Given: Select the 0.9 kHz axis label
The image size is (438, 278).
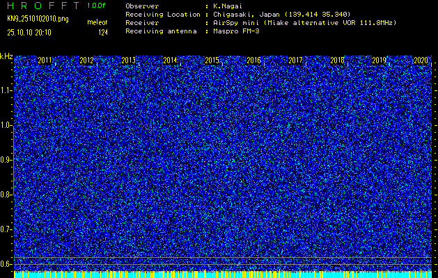Looking at the screenshot, I should (x=6, y=160).
